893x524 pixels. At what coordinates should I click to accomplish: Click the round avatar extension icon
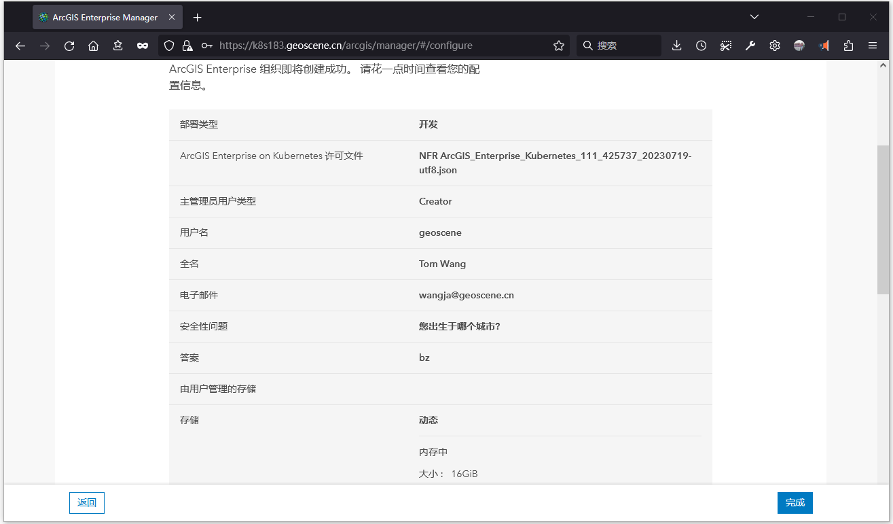click(799, 46)
